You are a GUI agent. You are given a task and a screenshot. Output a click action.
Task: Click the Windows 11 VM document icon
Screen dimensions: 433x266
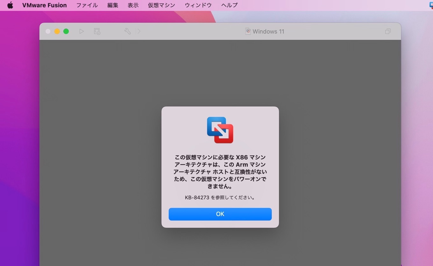pyautogui.click(x=248, y=31)
